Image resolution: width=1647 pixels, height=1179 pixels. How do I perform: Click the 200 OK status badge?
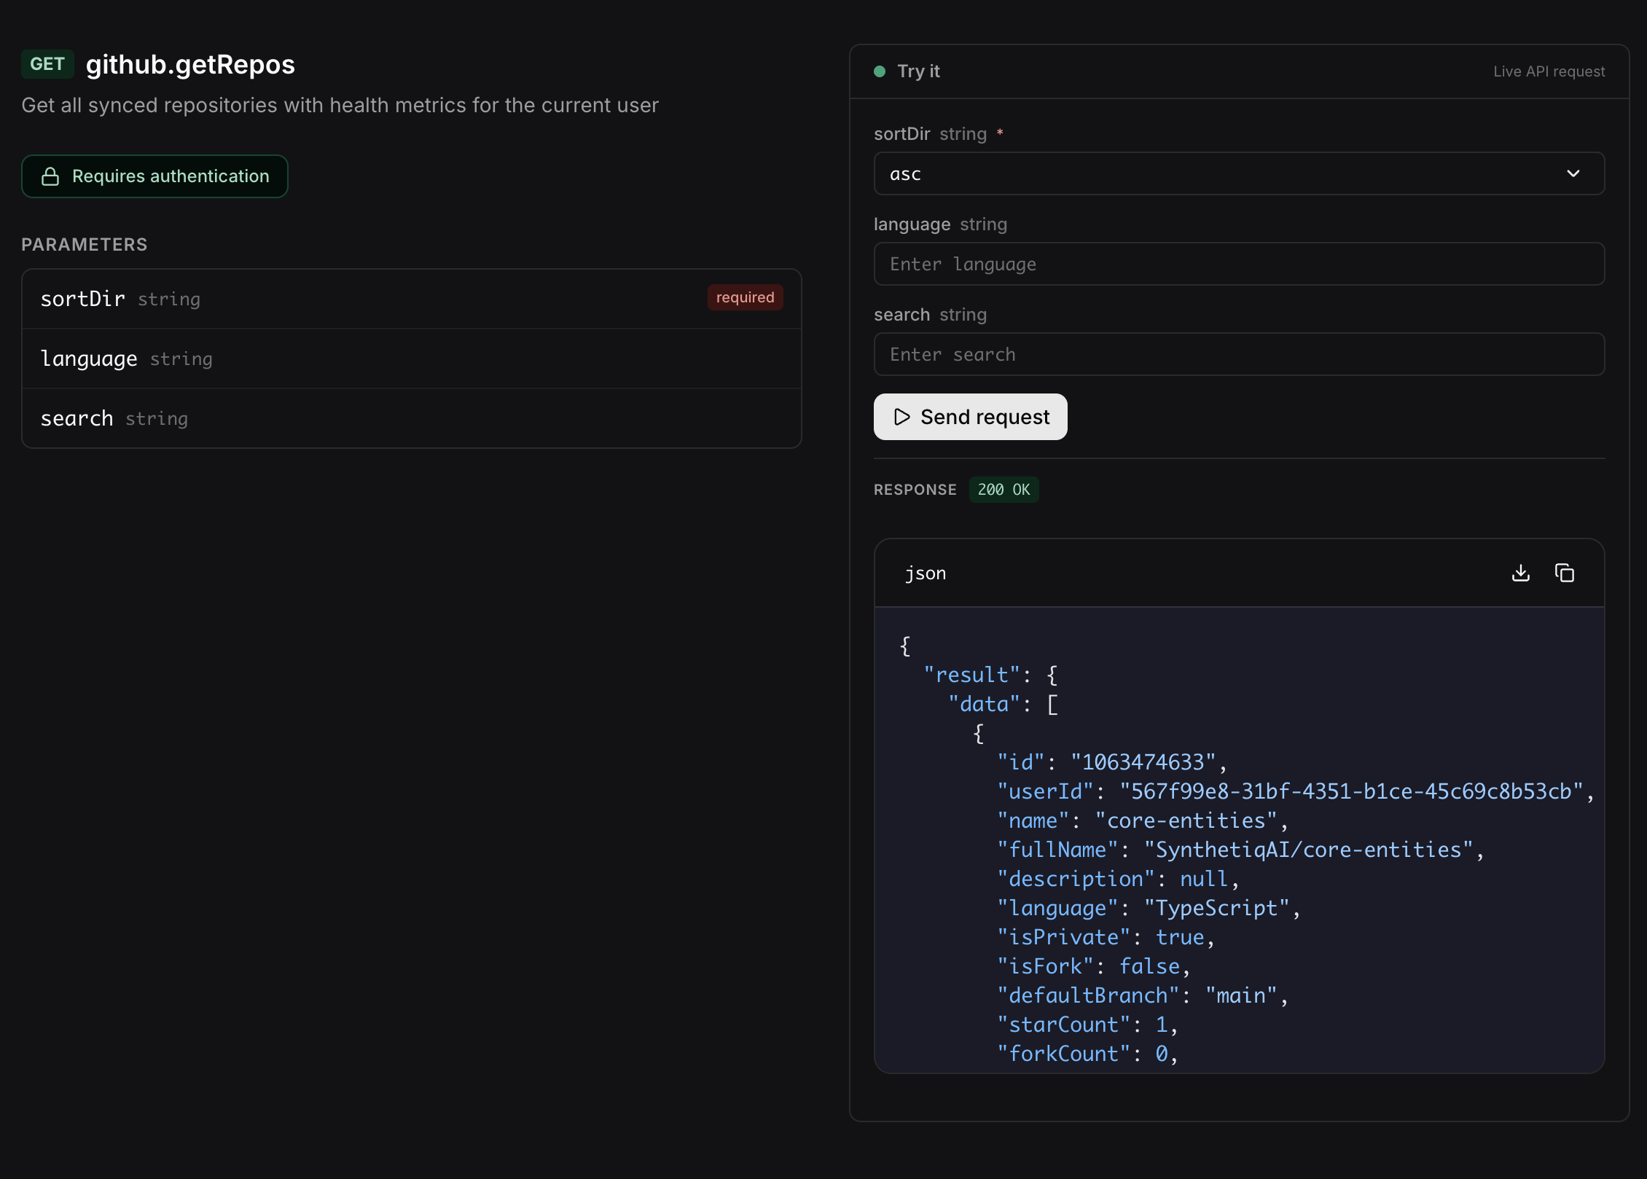1004,490
